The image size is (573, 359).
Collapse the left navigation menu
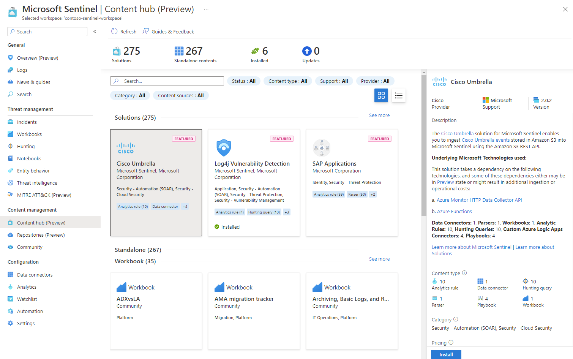95,32
